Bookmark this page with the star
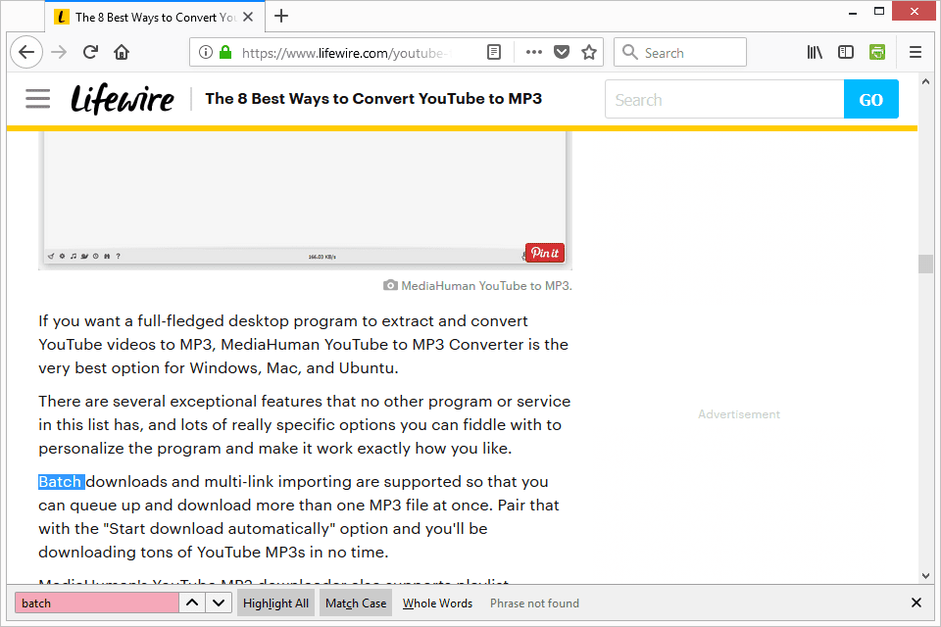This screenshot has width=941, height=627. point(589,53)
